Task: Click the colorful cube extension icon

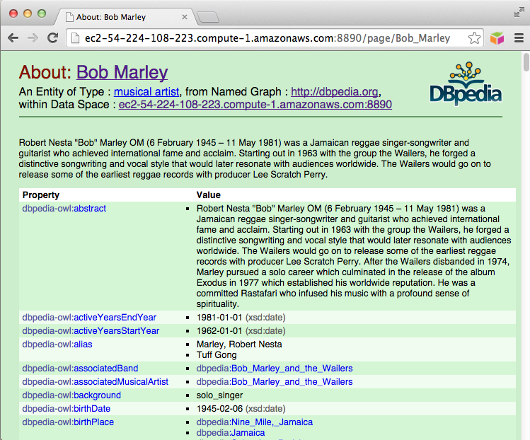Action: [x=497, y=38]
